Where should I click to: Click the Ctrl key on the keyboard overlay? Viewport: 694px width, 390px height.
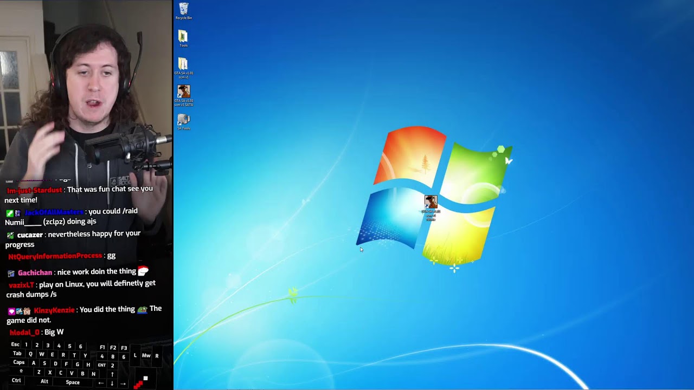16,380
